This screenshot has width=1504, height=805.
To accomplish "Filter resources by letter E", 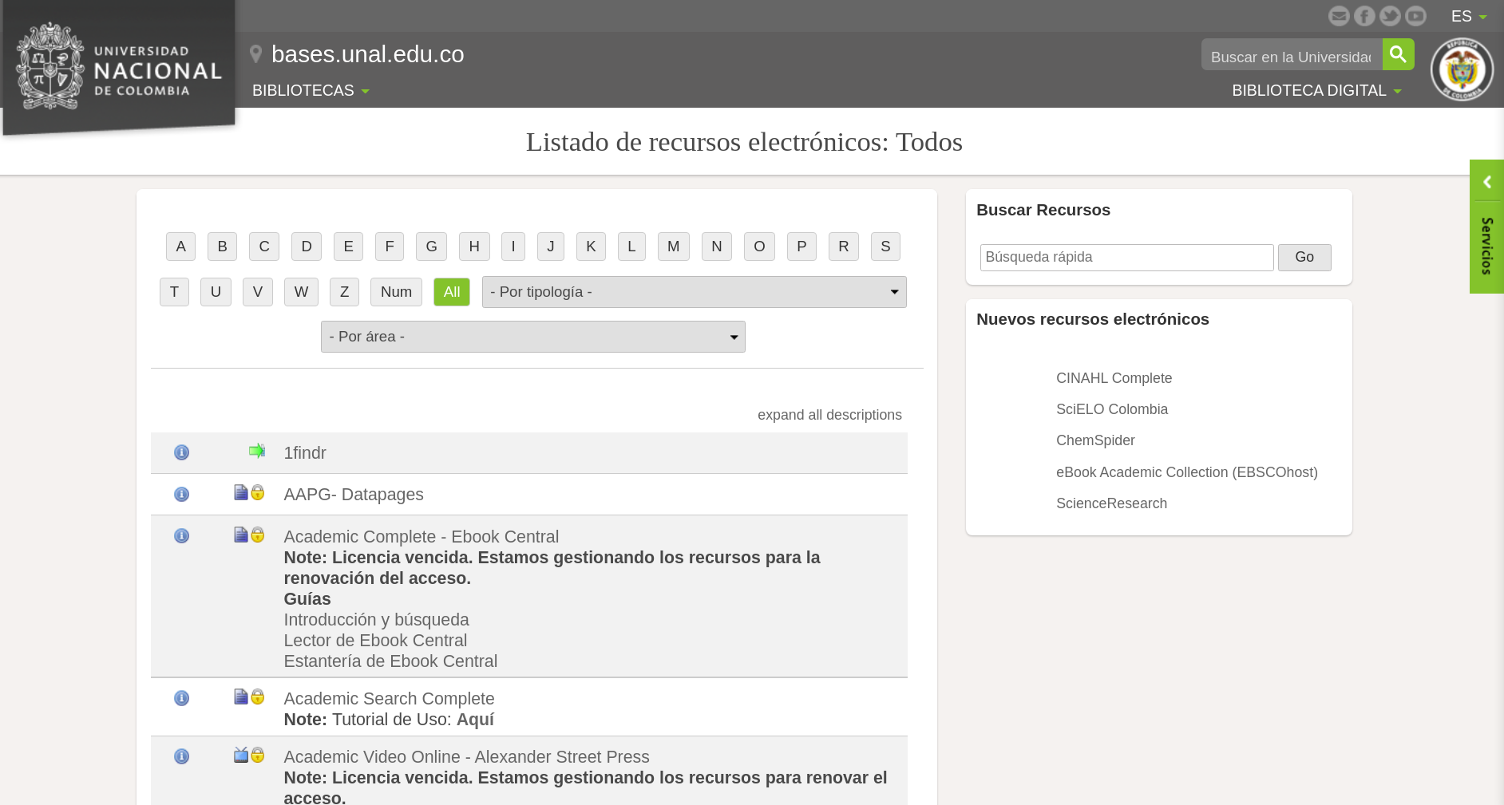I will click(x=348, y=247).
